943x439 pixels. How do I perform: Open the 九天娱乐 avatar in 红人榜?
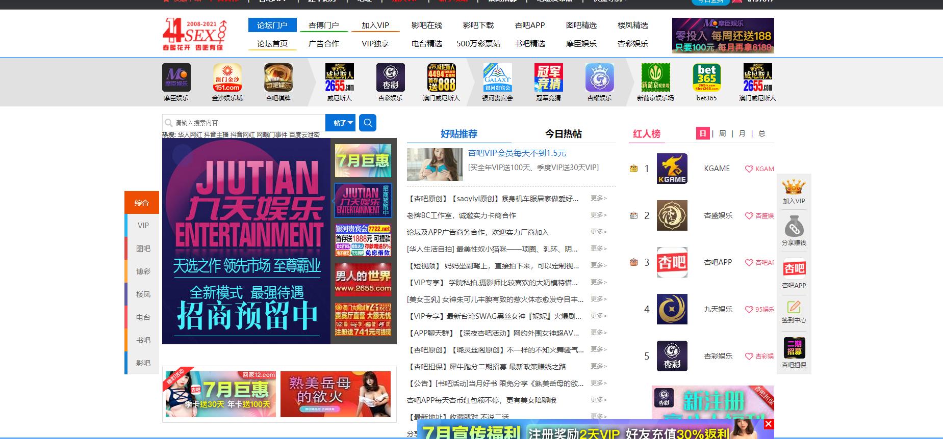672,309
